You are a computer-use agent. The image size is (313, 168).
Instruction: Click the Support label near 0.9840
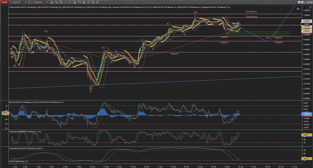pos(174,54)
